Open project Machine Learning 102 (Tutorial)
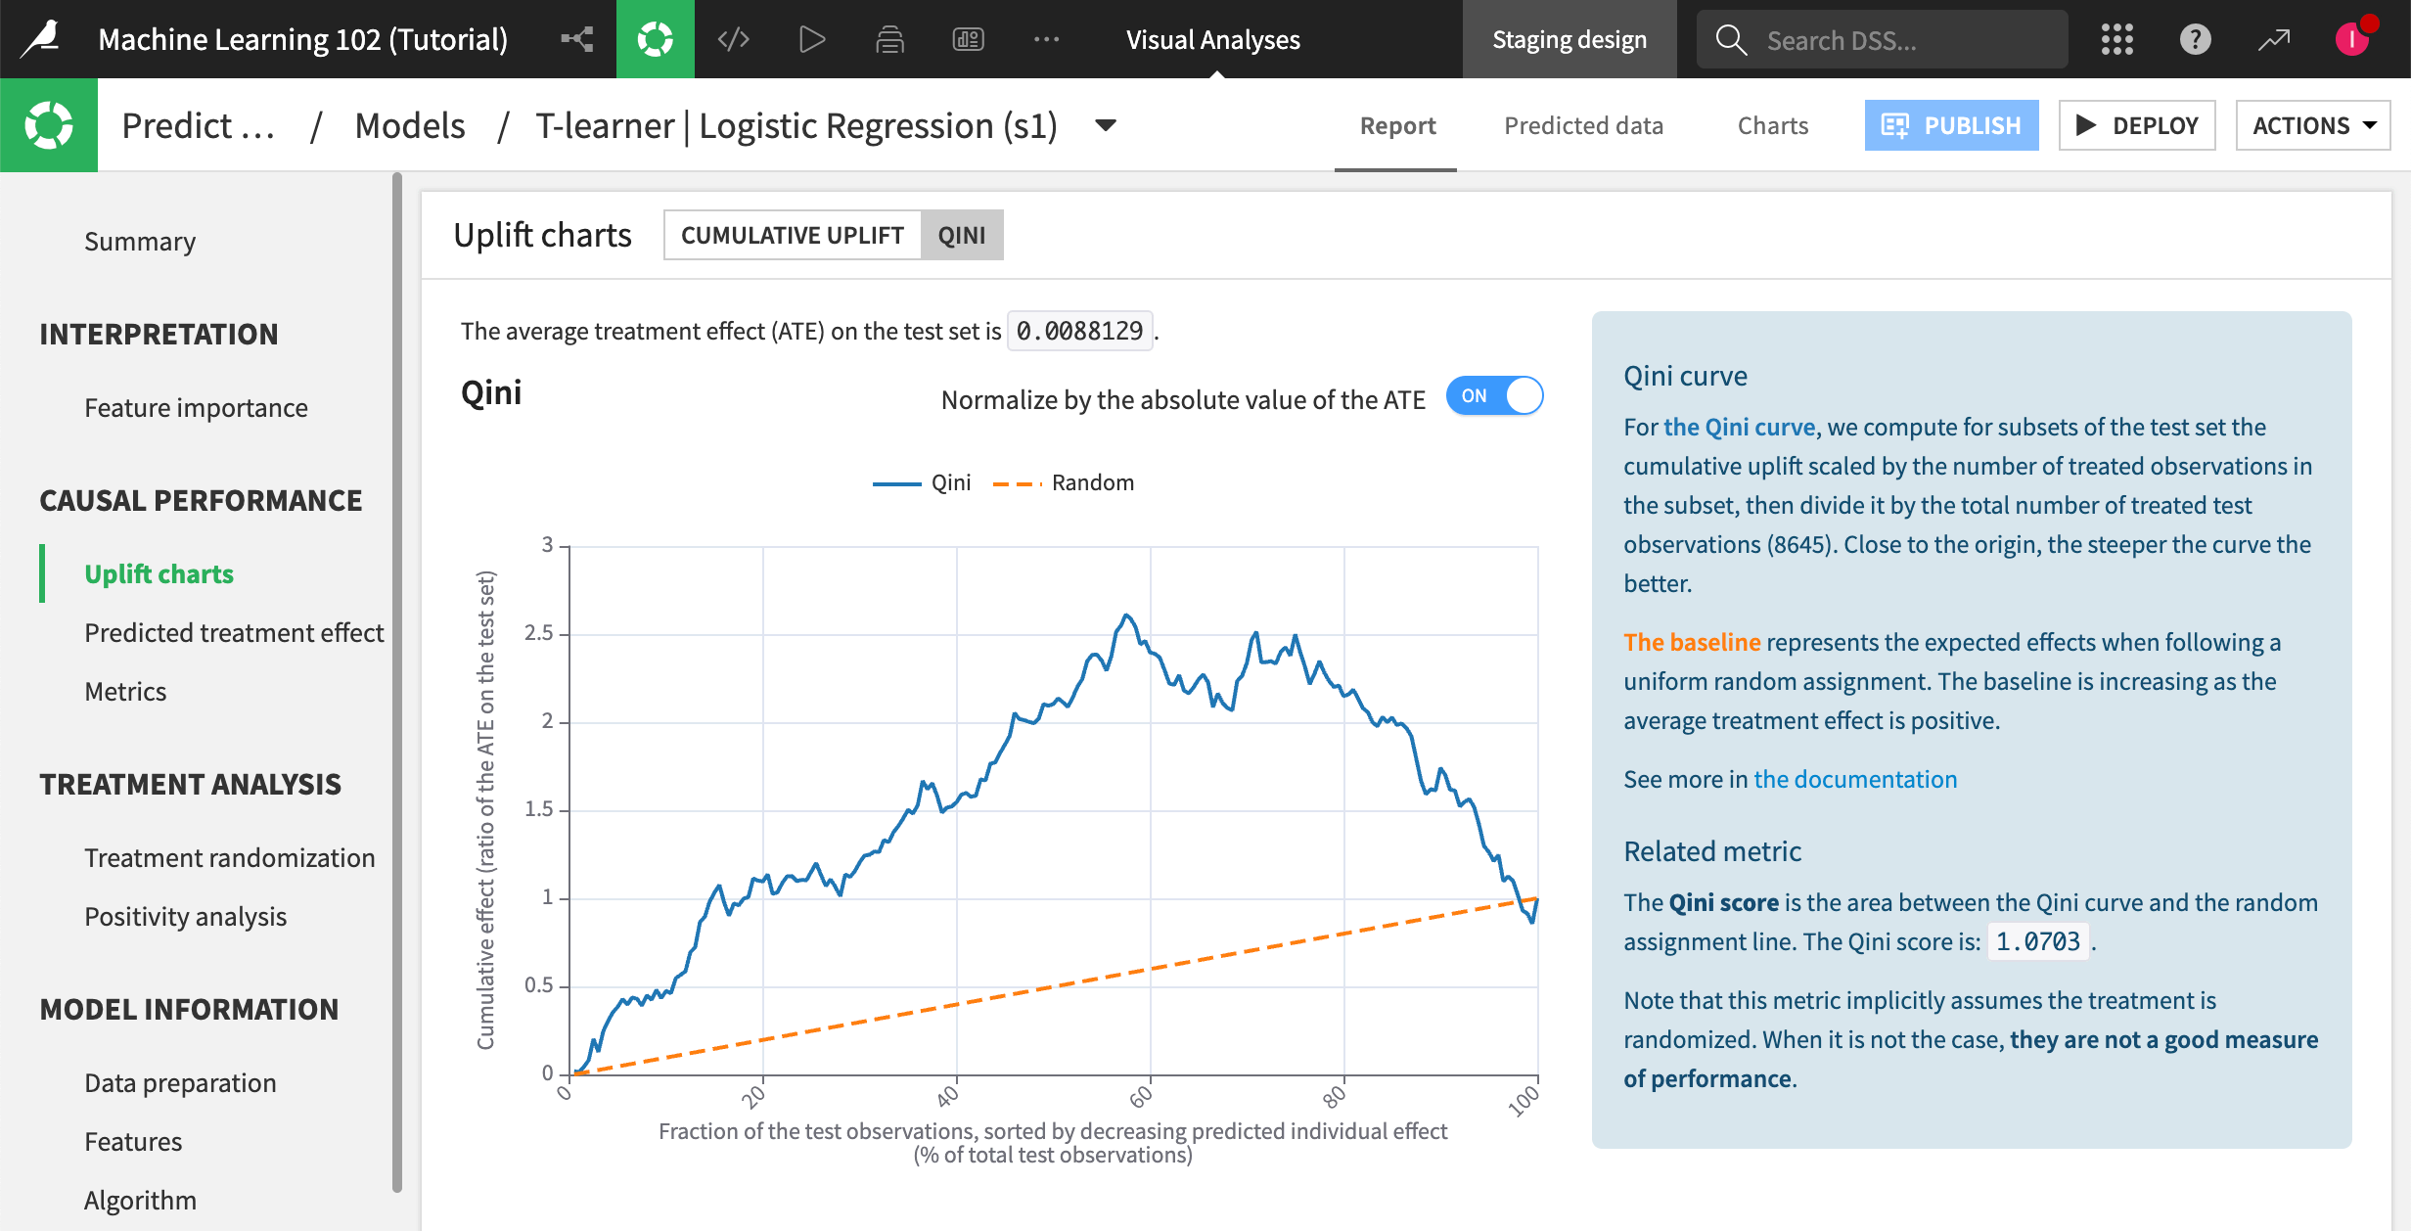This screenshot has width=2411, height=1231. pyautogui.click(x=303, y=39)
